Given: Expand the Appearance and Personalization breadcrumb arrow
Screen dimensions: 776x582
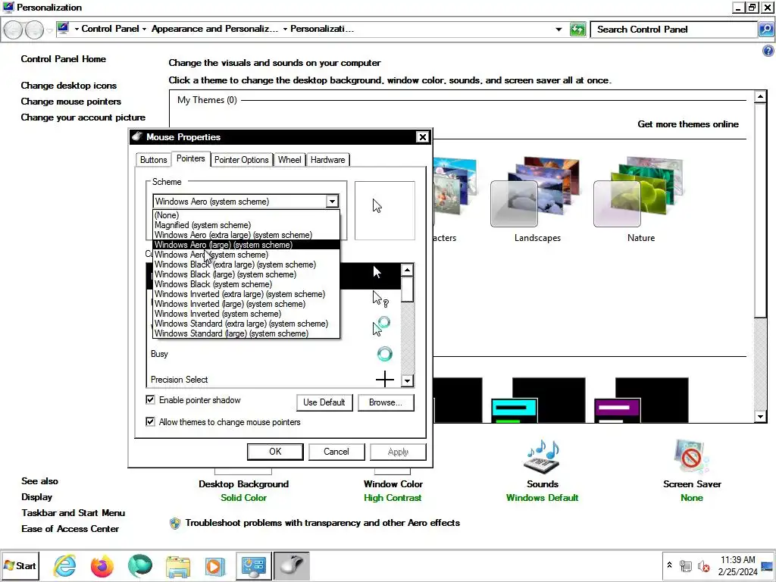Looking at the screenshot, I should (285, 30).
